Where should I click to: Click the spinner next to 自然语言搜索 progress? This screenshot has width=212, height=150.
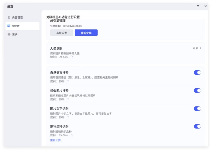[67, 82]
